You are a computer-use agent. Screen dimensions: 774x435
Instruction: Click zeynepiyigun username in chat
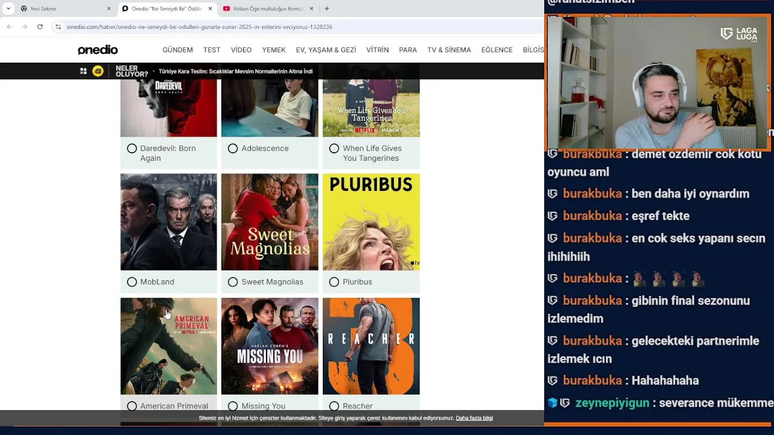612,403
